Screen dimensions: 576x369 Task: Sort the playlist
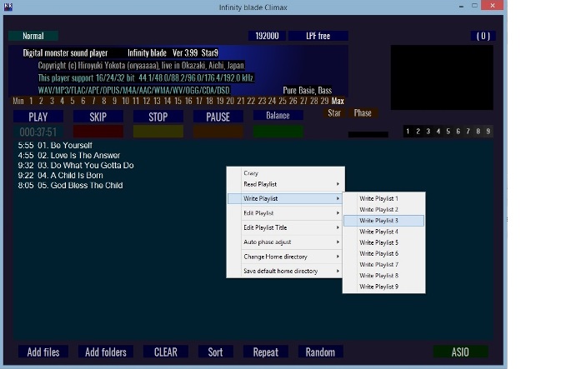click(x=215, y=352)
